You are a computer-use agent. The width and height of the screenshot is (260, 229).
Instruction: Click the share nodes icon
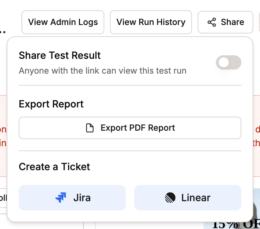[212, 22]
